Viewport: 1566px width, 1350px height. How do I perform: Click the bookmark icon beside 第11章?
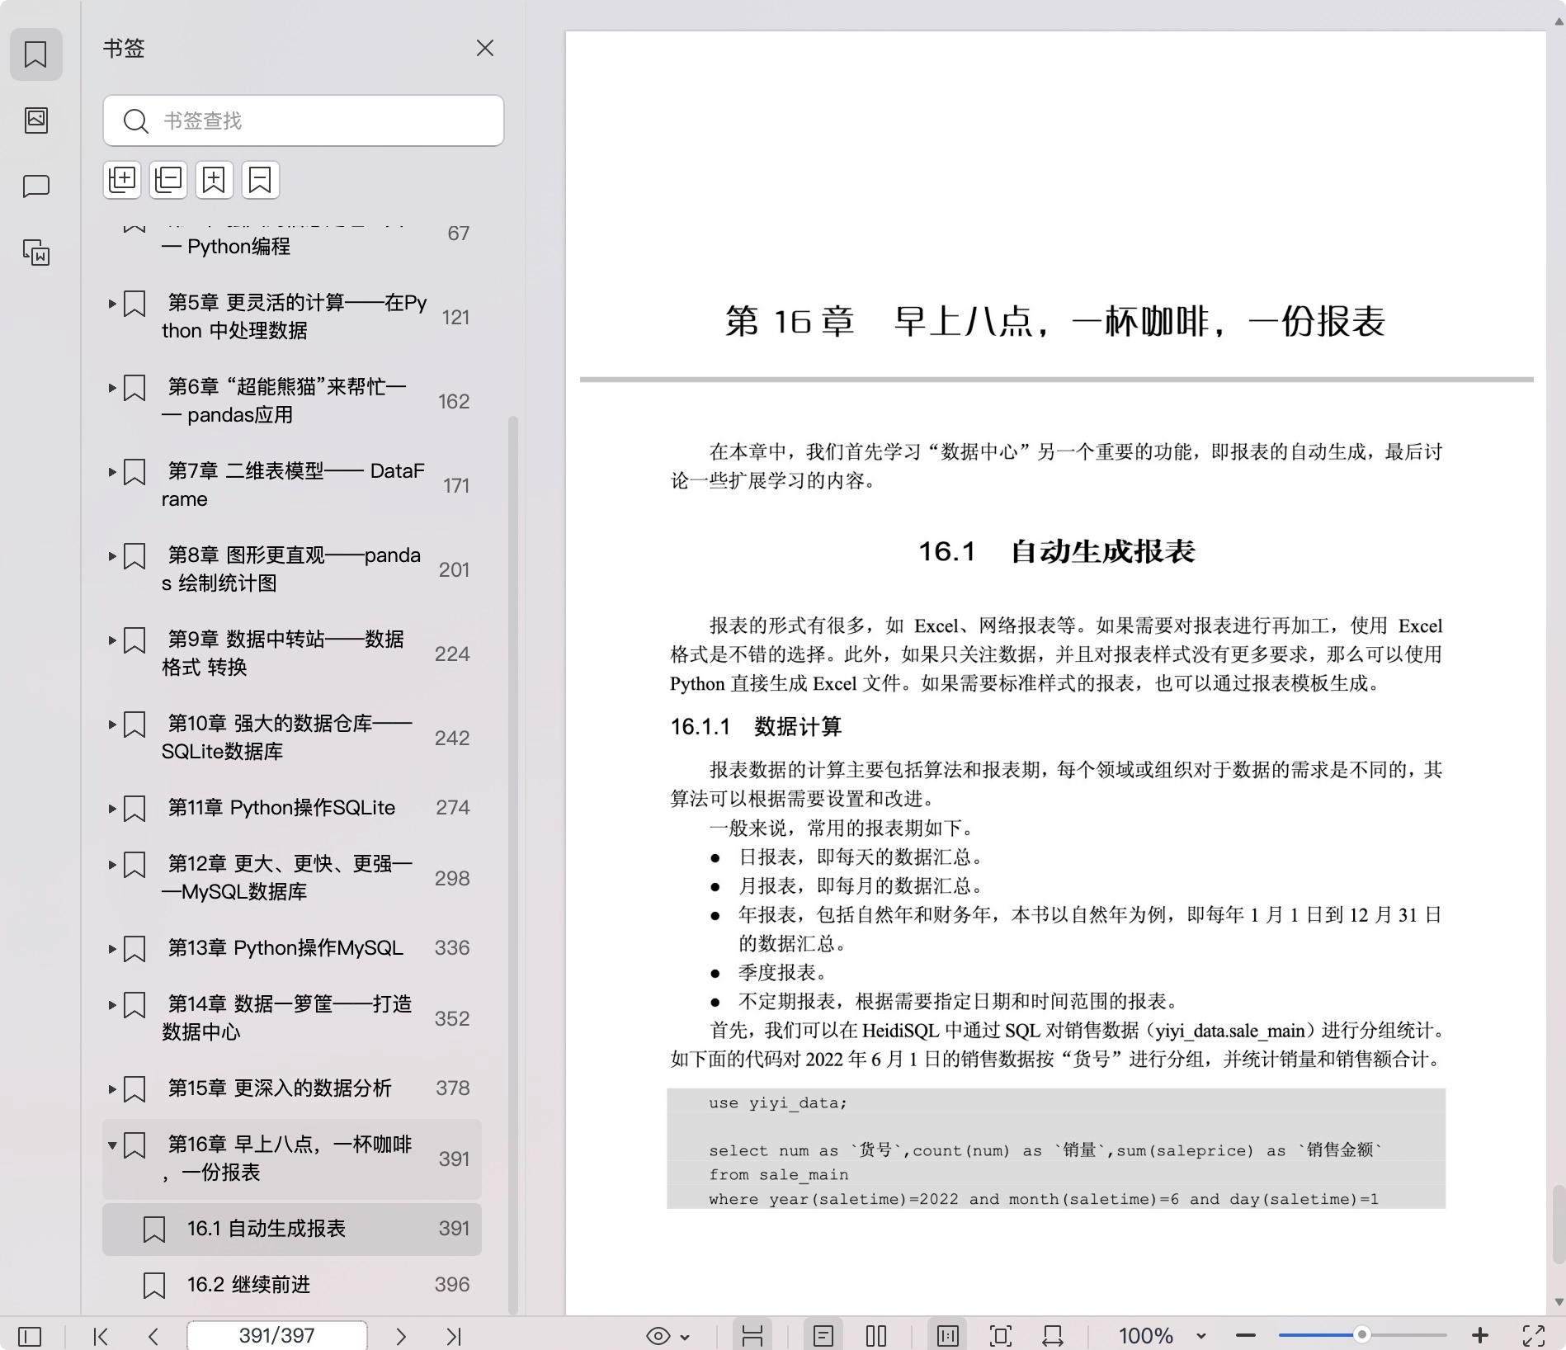[134, 809]
